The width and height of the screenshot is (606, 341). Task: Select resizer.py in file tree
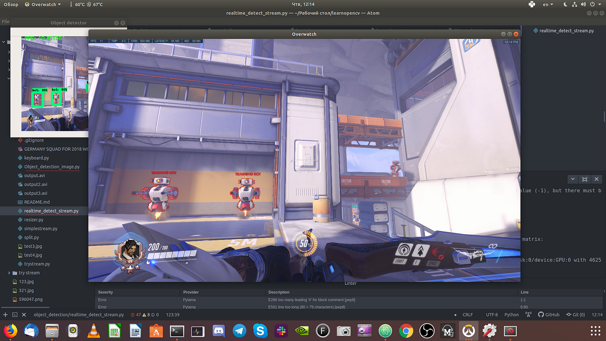point(34,220)
